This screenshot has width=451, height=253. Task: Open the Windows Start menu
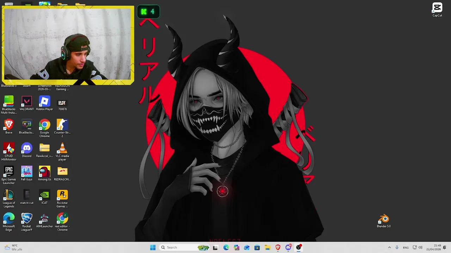[x=153, y=247]
